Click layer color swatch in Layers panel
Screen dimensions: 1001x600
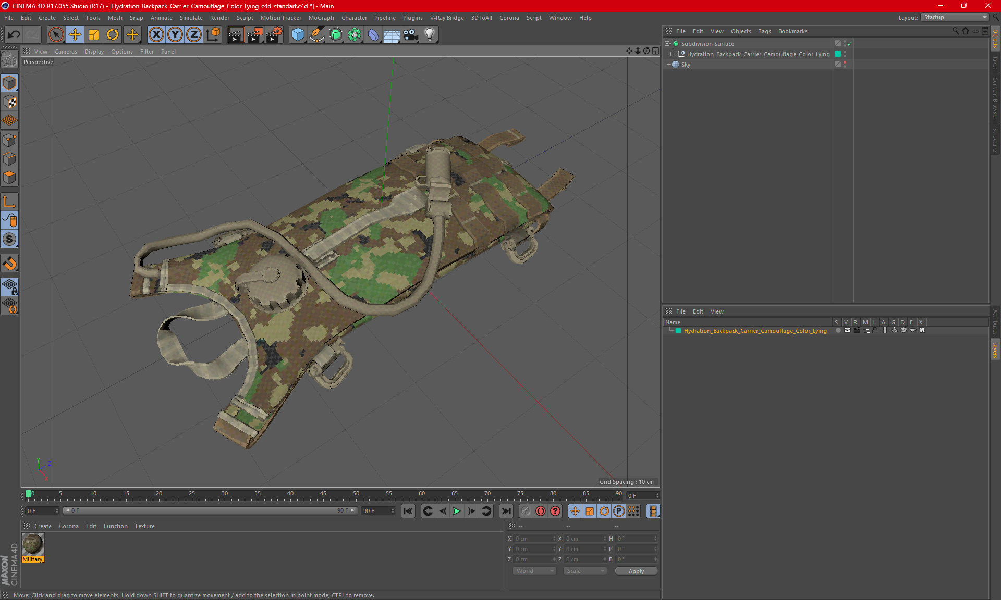(678, 331)
